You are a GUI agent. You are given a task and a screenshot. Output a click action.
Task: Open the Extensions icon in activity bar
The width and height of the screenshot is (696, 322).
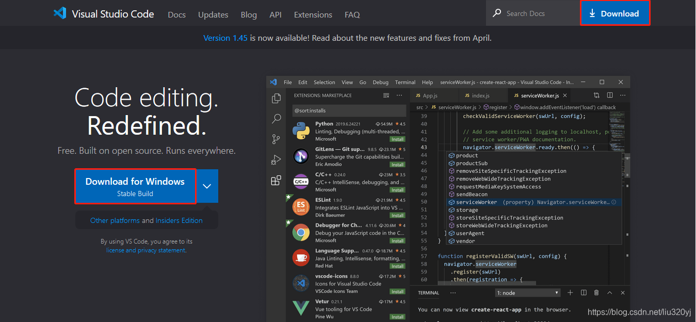(276, 181)
